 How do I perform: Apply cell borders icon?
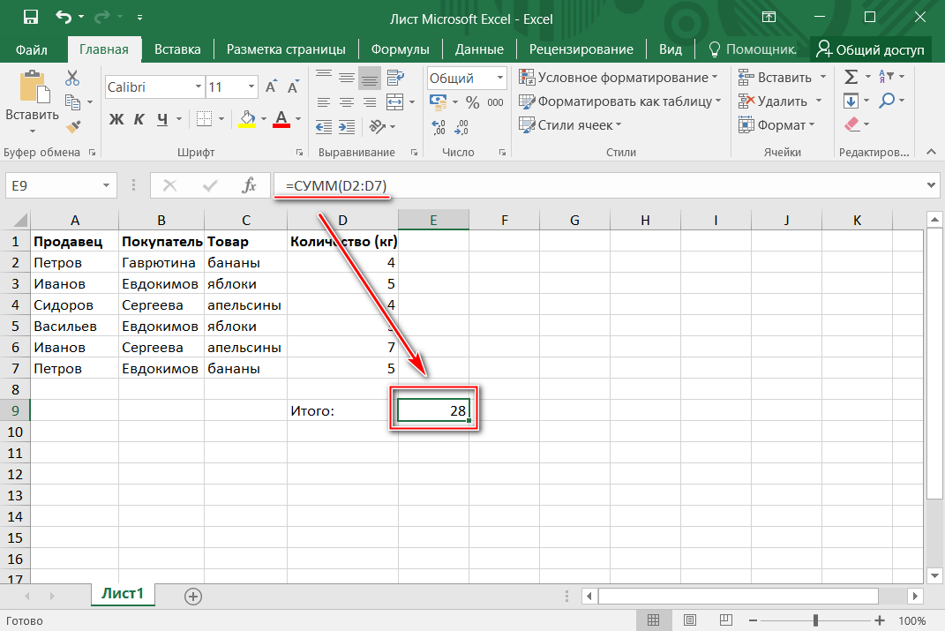coord(205,119)
